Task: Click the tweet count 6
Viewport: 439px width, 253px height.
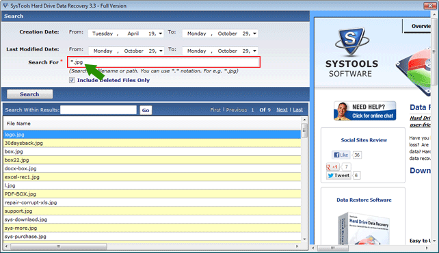Action: pos(356,176)
